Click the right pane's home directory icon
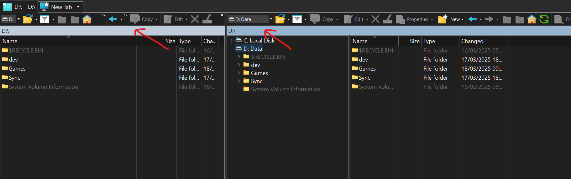The height and width of the screenshot is (179, 571). (x=532, y=19)
